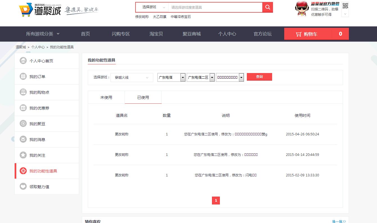Go to 首页 in navigation bar
This screenshot has width=377, height=223.
coord(85,34)
